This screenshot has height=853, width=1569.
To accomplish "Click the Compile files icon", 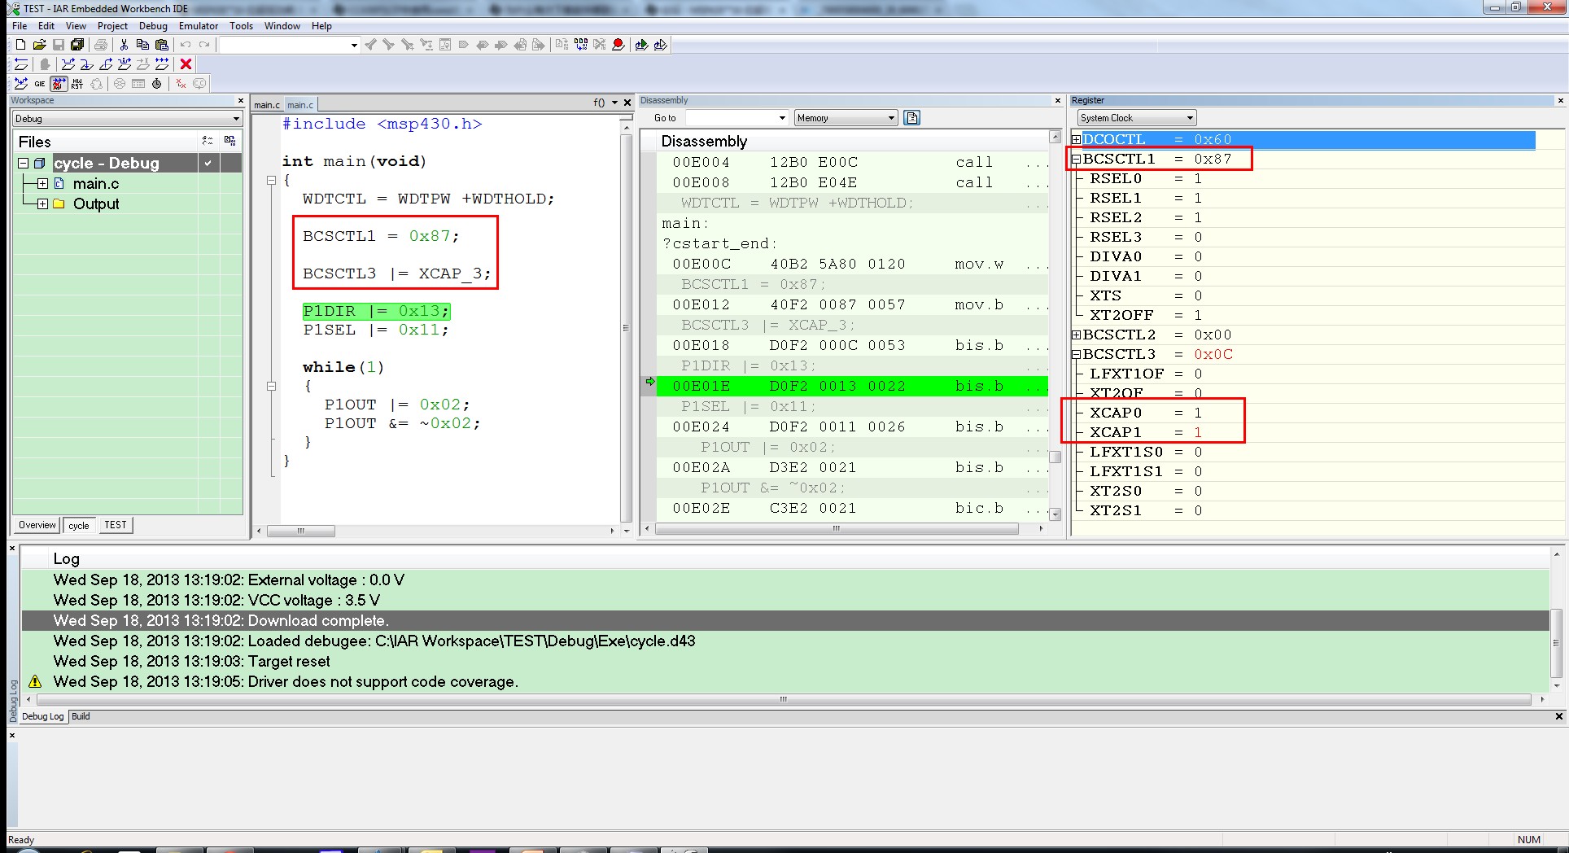I will pos(562,45).
